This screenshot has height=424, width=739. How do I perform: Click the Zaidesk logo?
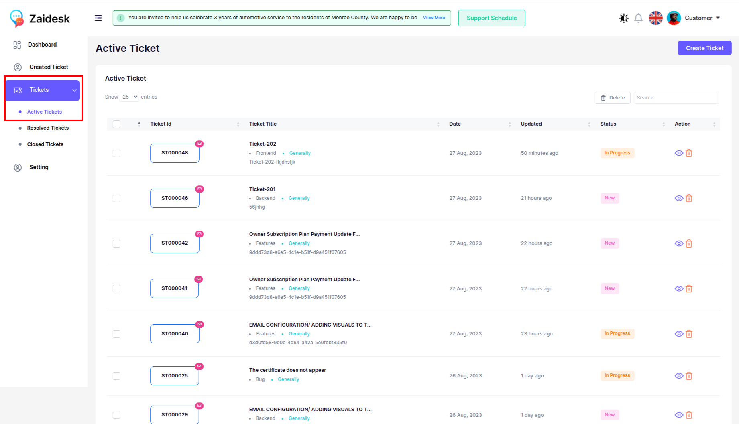pyautogui.click(x=39, y=18)
